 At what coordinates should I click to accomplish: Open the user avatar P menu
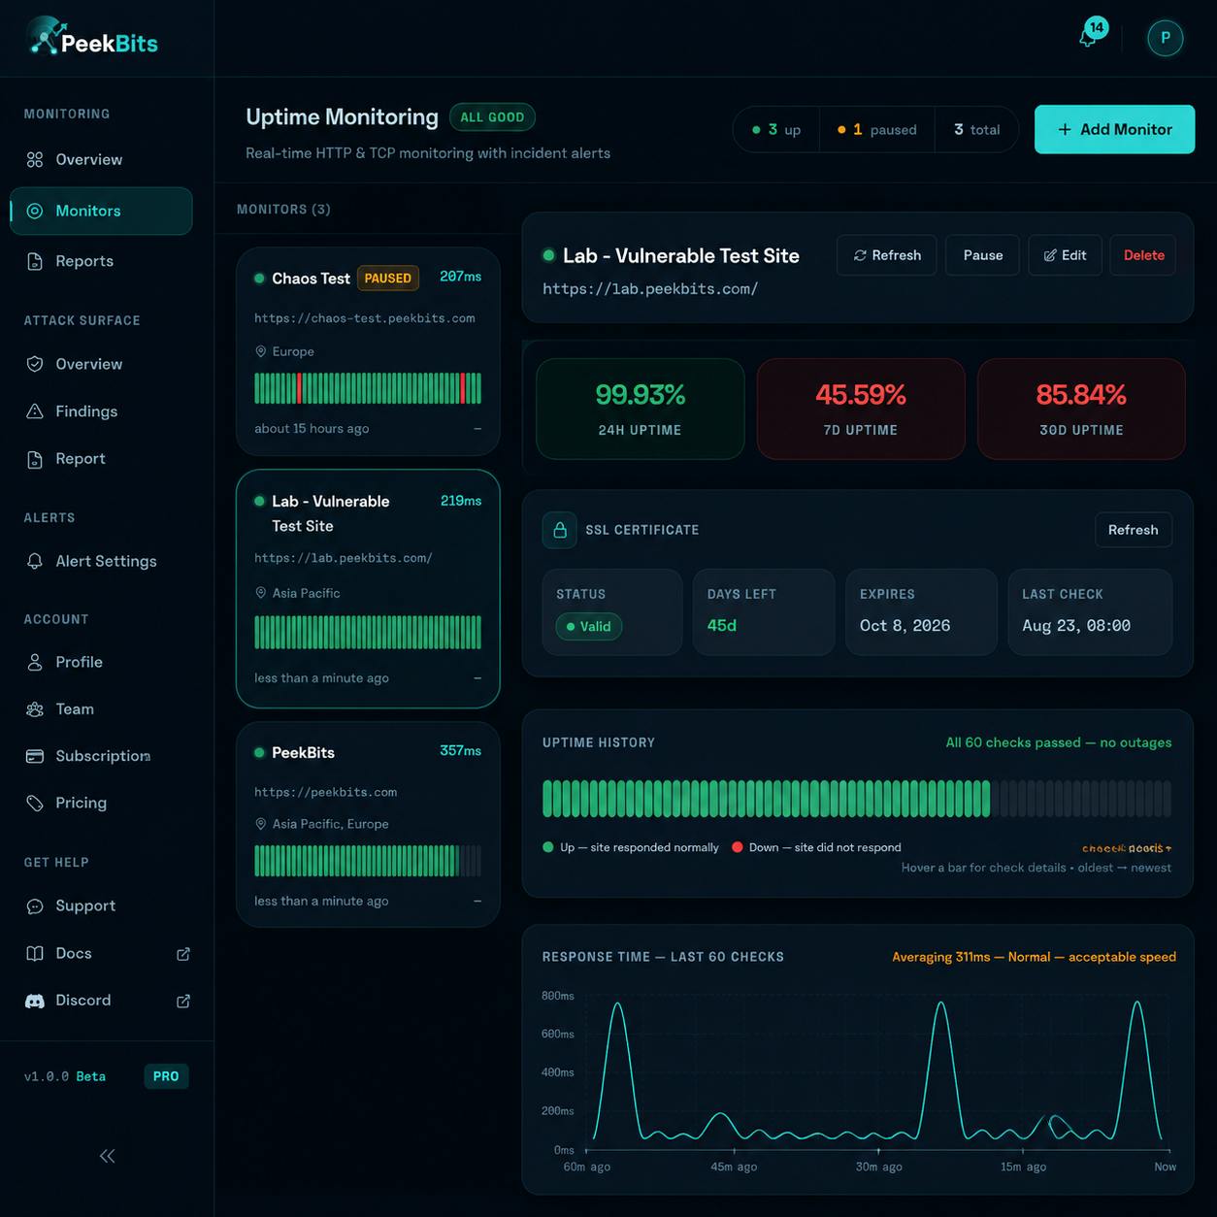1165,38
